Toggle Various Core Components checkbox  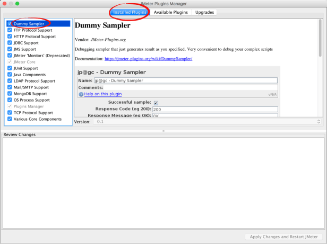click(x=10, y=119)
